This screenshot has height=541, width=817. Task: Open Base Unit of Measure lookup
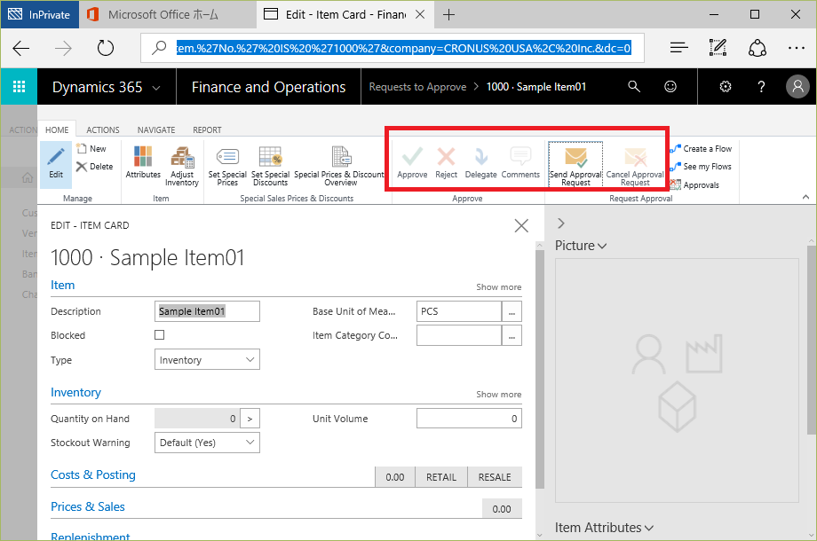512,311
